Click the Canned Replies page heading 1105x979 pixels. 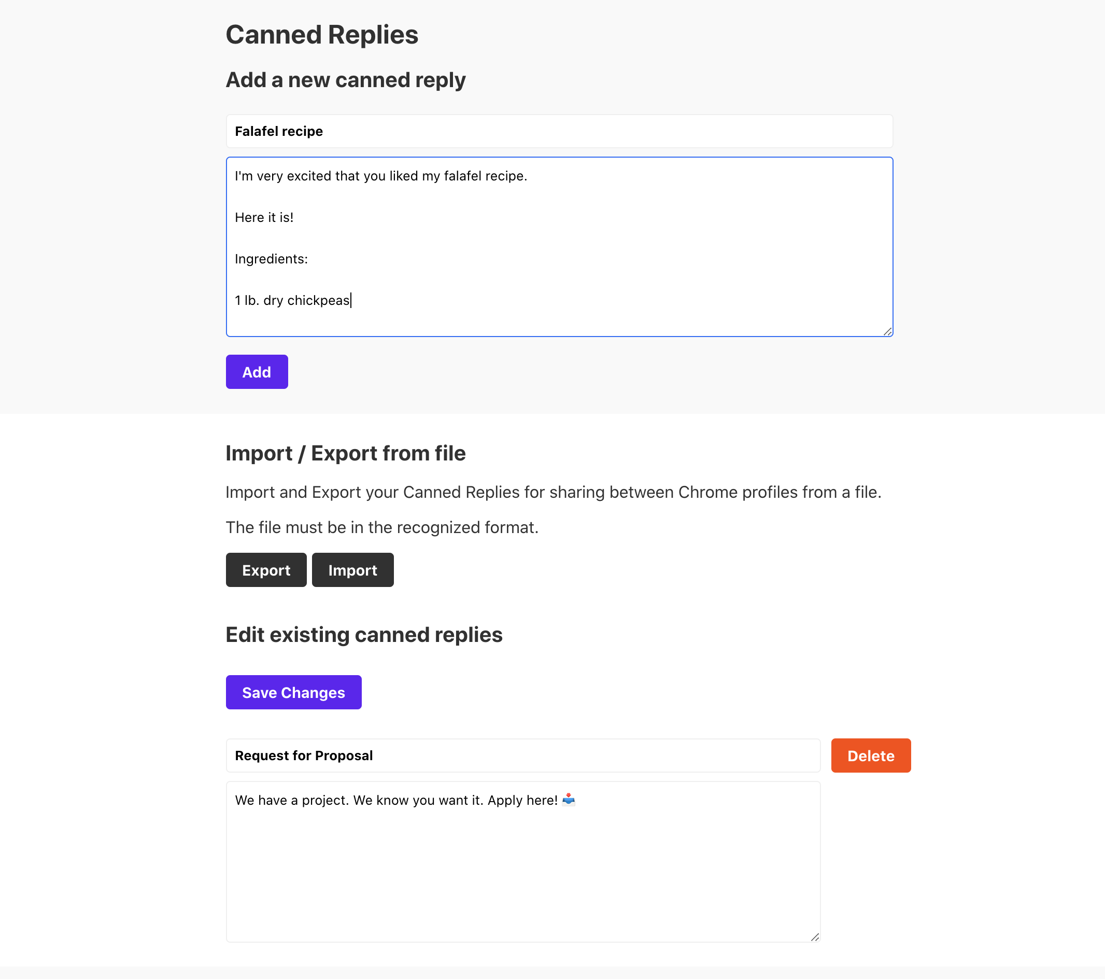tap(322, 35)
